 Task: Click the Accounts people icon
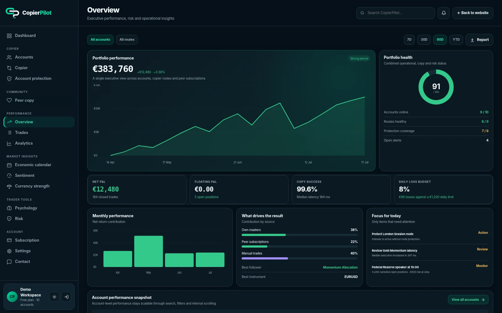coord(9,57)
